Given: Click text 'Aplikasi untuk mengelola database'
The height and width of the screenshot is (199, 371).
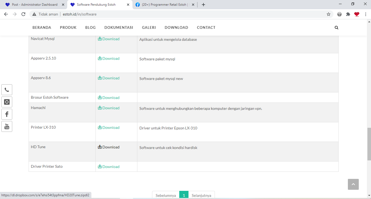Looking at the screenshot, I should pyautogui.click(x=168, y=39).
